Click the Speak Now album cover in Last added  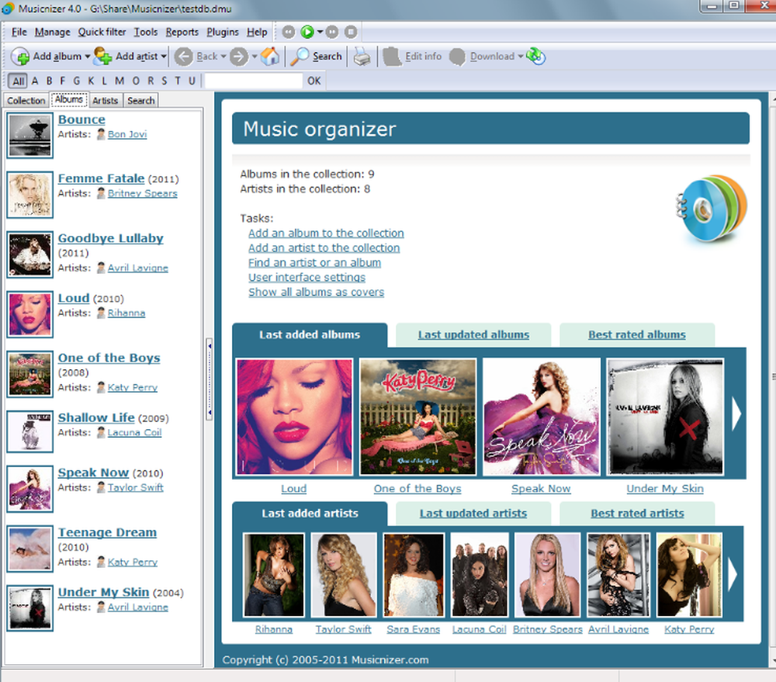[x=542, y=417]
